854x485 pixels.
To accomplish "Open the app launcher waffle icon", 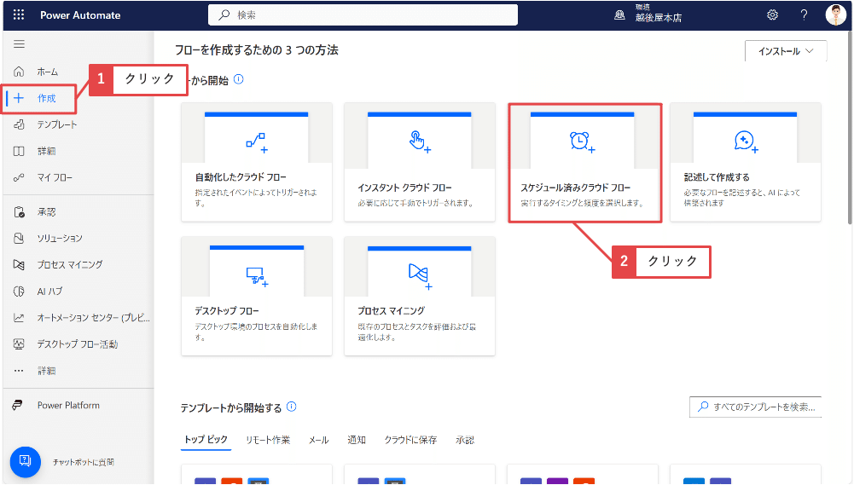I will pos(19,14).
